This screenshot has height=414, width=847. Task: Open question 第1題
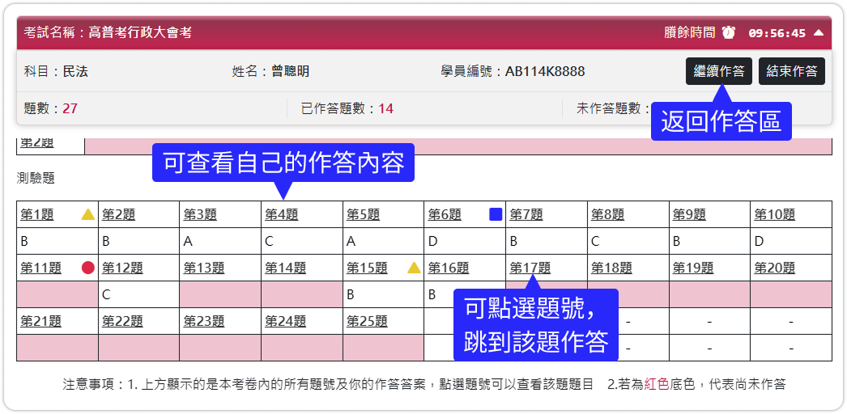[x=37, y=214]
